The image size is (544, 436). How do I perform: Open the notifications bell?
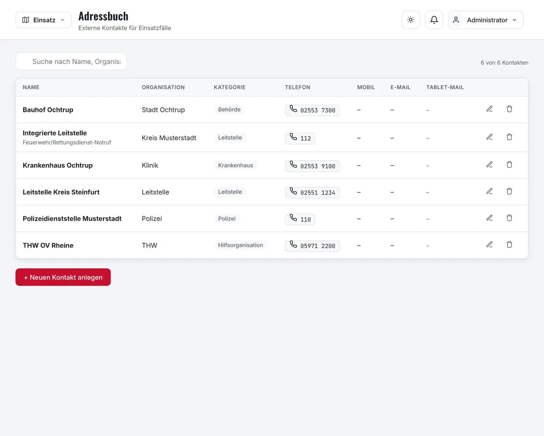(434, 20)
